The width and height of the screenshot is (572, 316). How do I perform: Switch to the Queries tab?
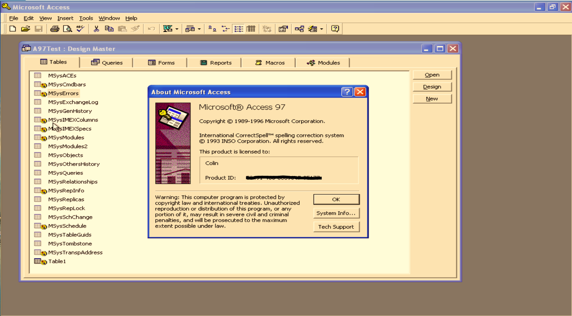tap(107, 63)
